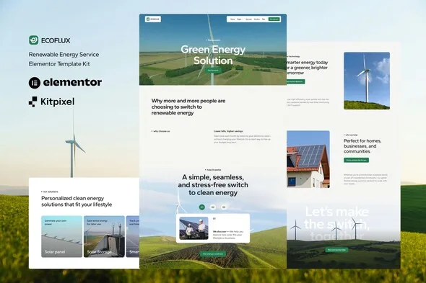Open the Home item in mockup navigation
This screenshot has width=426, height=283.
[x=232, y=19]
